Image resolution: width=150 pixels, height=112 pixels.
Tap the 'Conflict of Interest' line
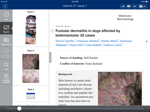[81, 63]
